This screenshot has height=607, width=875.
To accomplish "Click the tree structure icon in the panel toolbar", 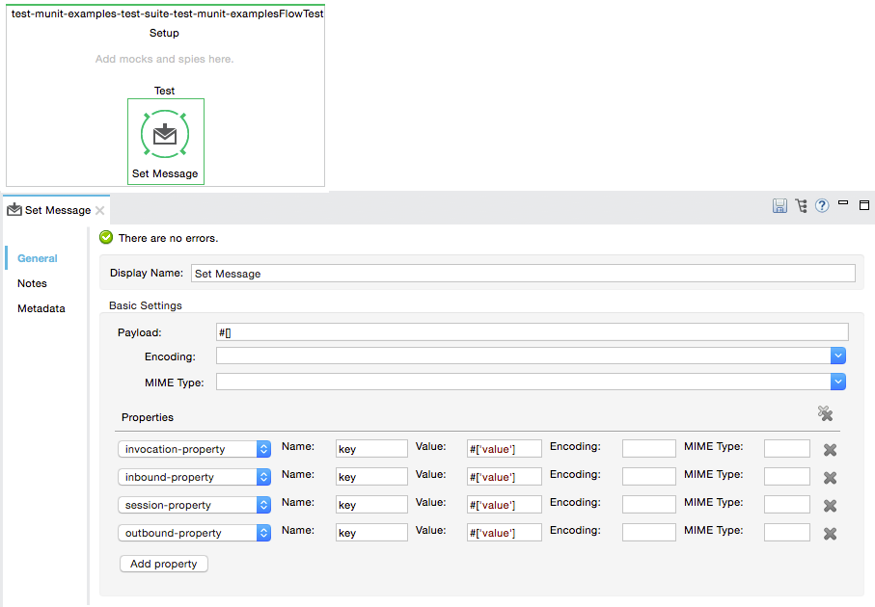I will [801, 206].
